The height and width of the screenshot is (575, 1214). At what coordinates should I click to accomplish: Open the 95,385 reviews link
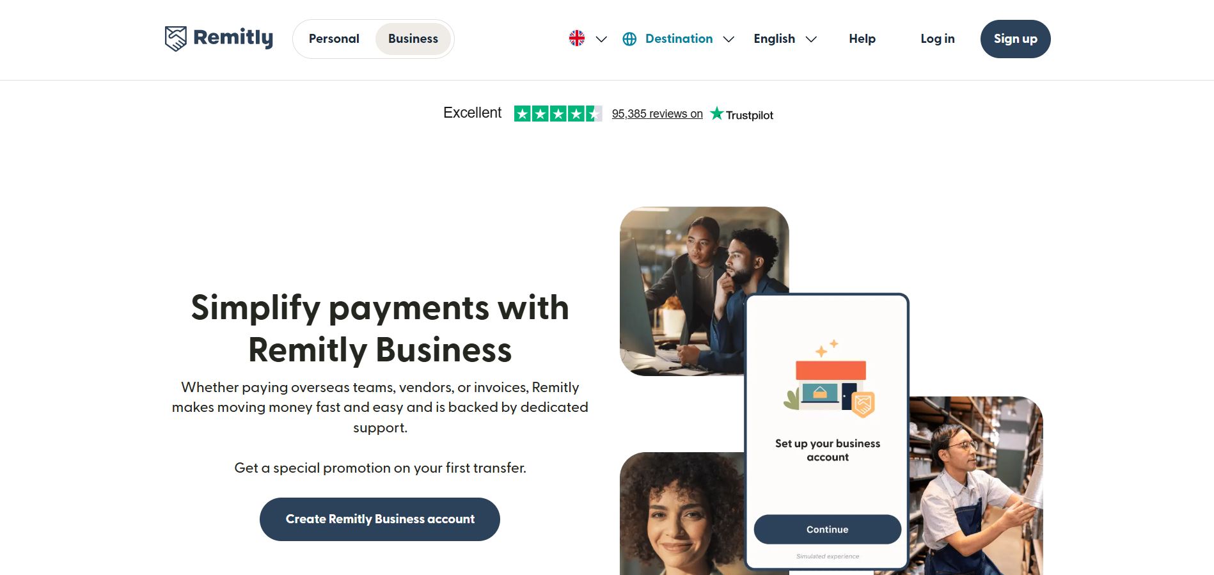657,114
